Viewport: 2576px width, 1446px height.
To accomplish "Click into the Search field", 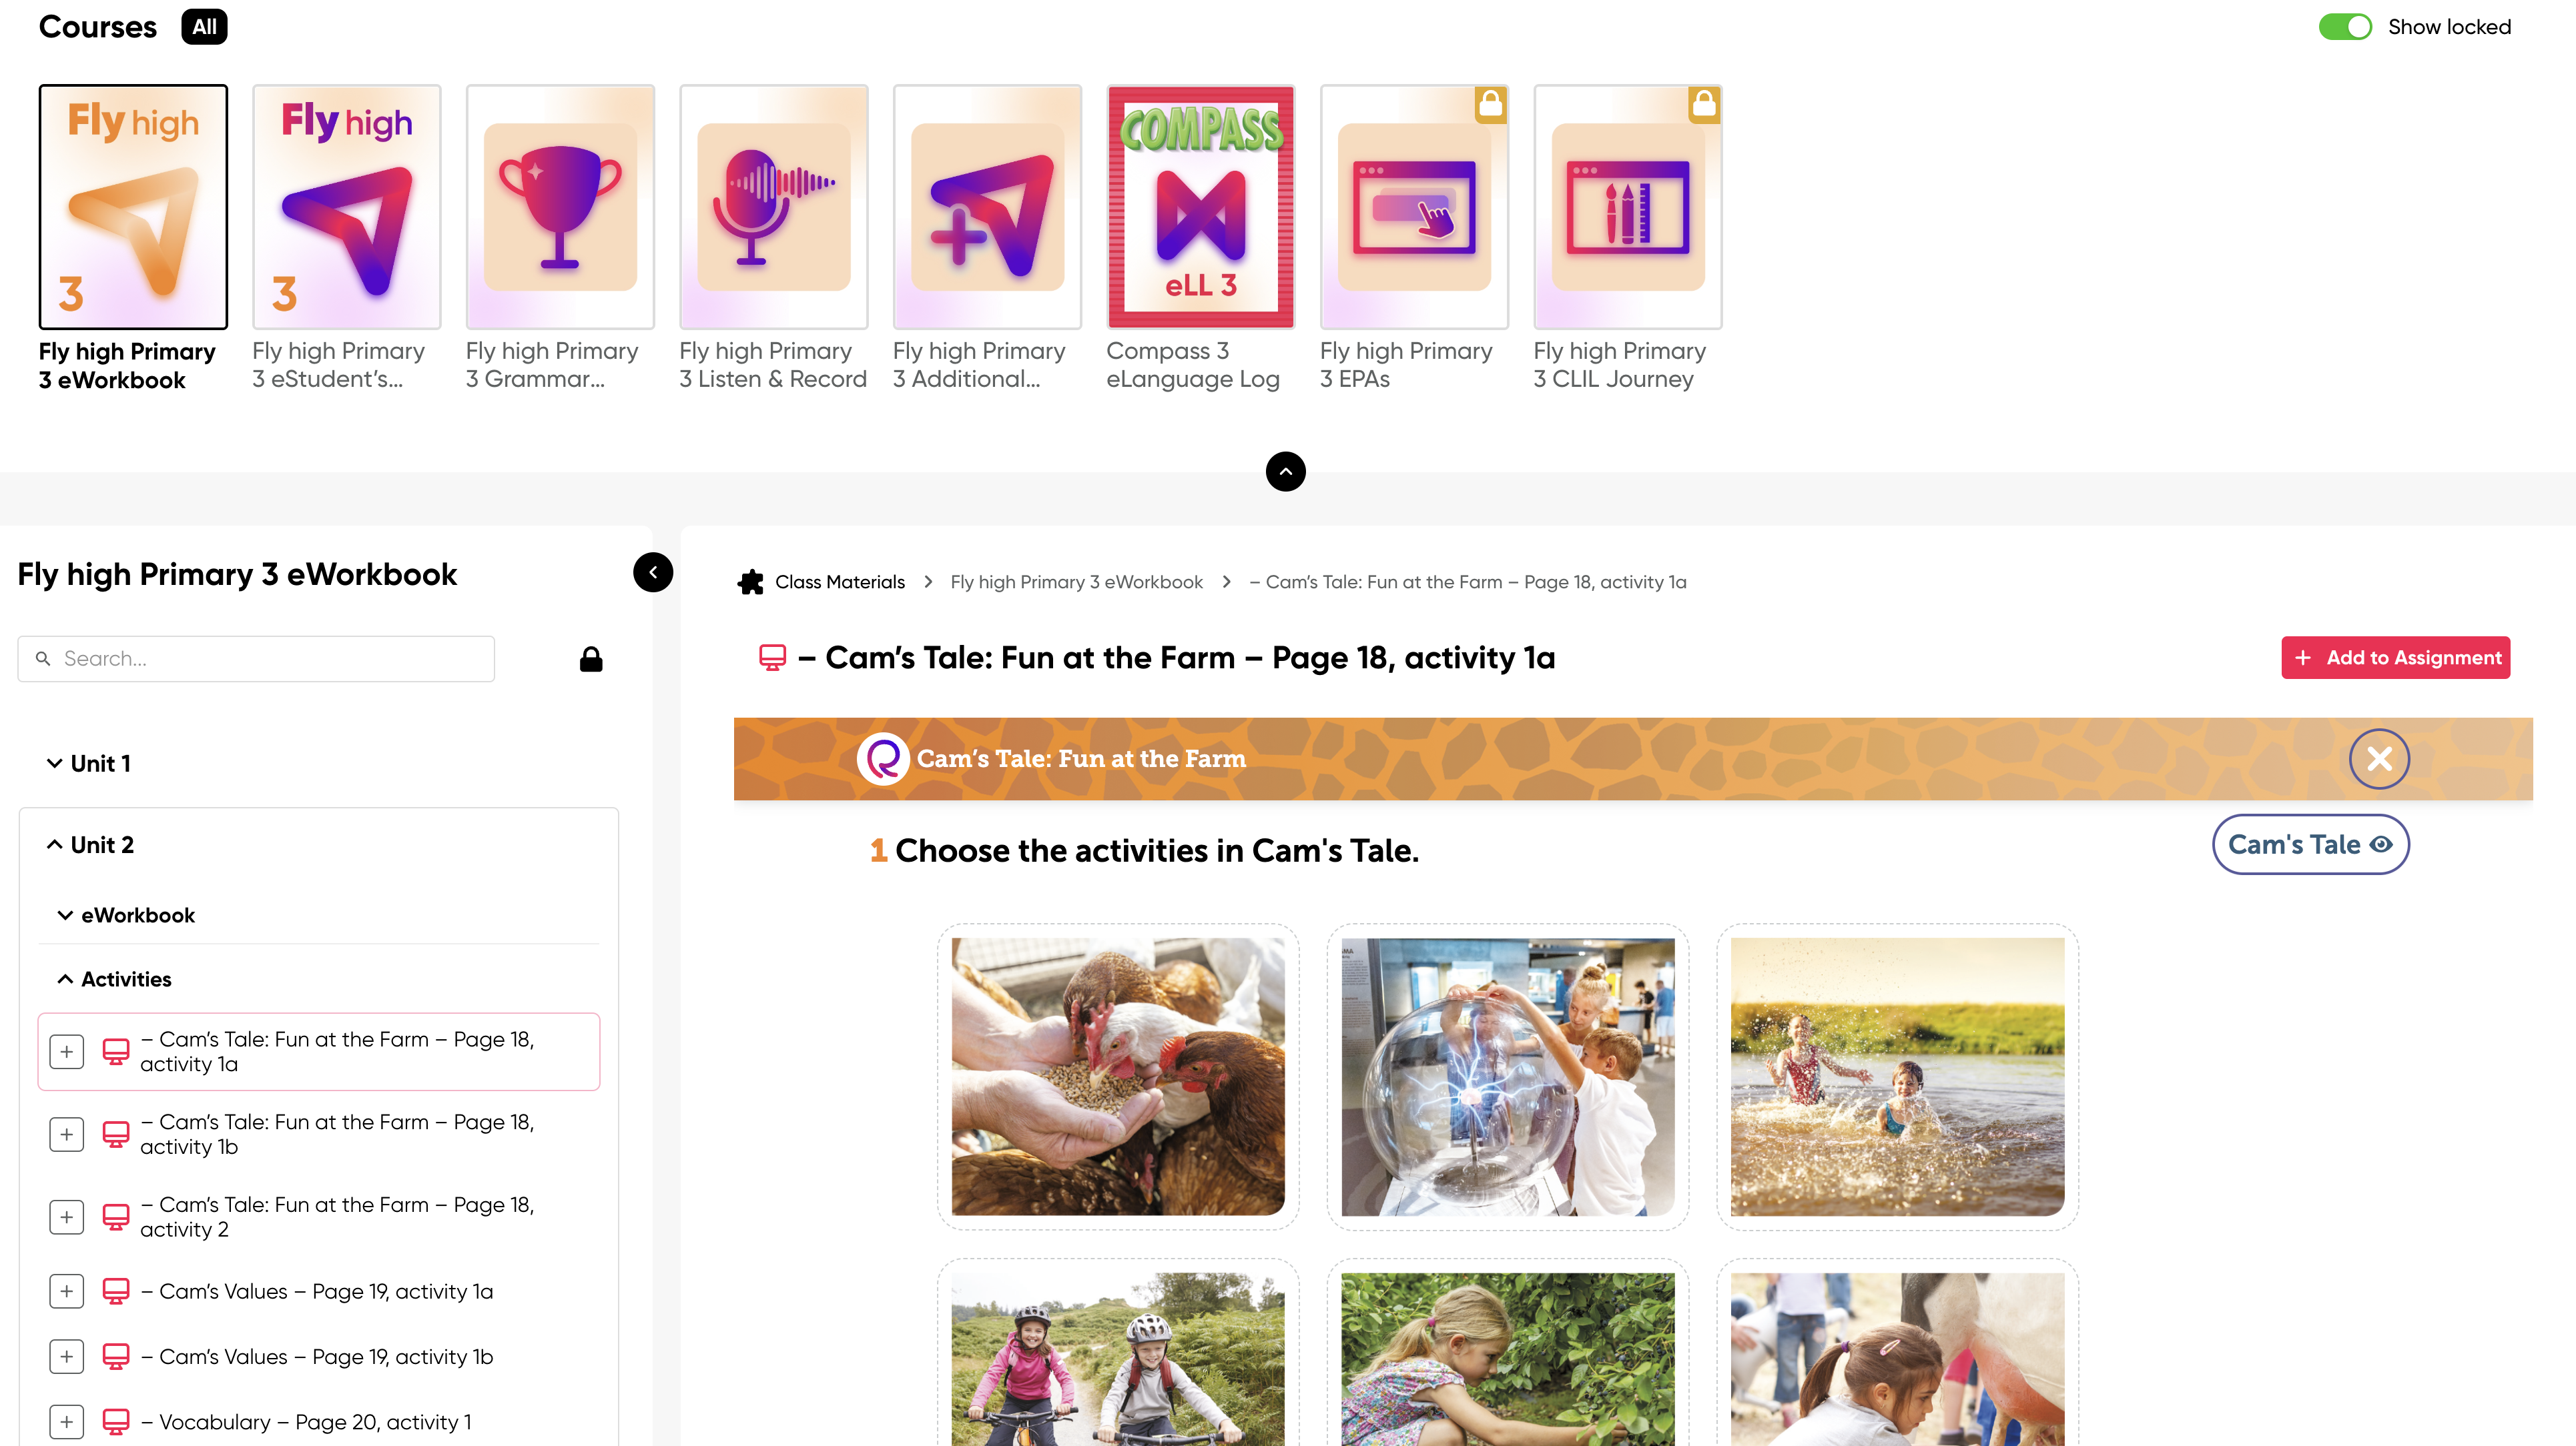I will tap(256, 658).
